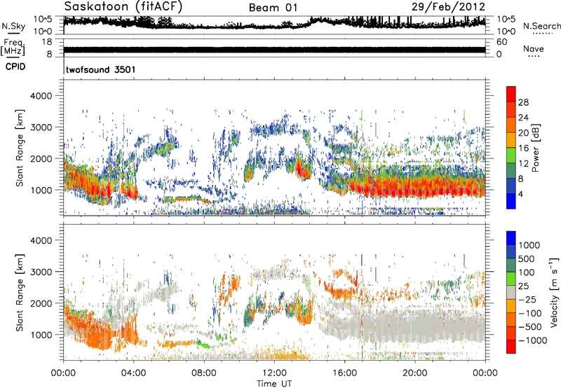Click the "1000" slant range tick in Velocity panel
Screen dimensions: 561x388
(41, 335)
